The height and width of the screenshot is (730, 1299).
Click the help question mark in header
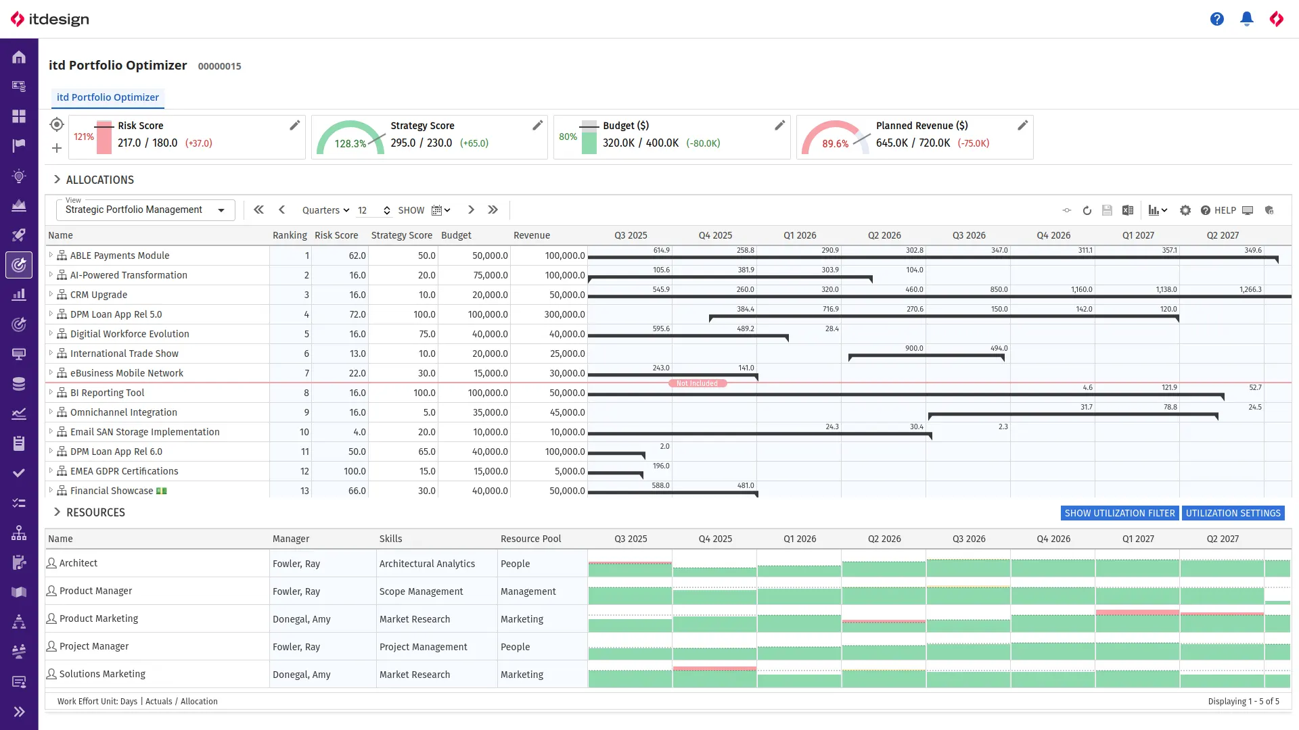[1217, 19]
